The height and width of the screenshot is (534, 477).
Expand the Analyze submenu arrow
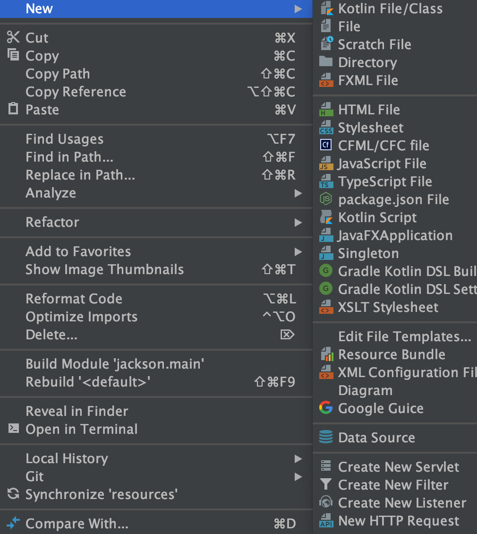(298, 193)
